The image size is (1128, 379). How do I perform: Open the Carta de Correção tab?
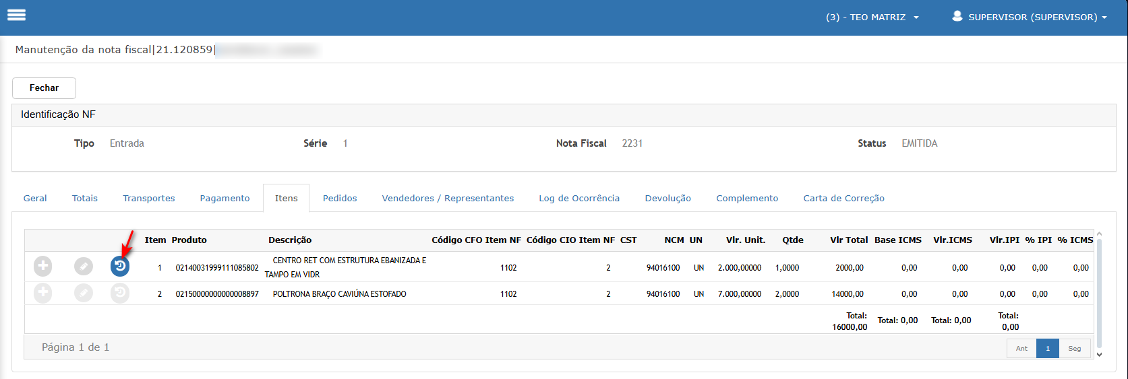[843, 199]
